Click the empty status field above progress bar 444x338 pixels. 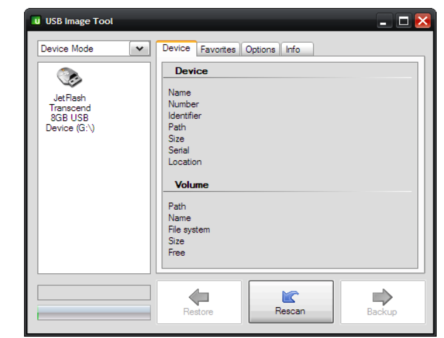coord(94,293)
